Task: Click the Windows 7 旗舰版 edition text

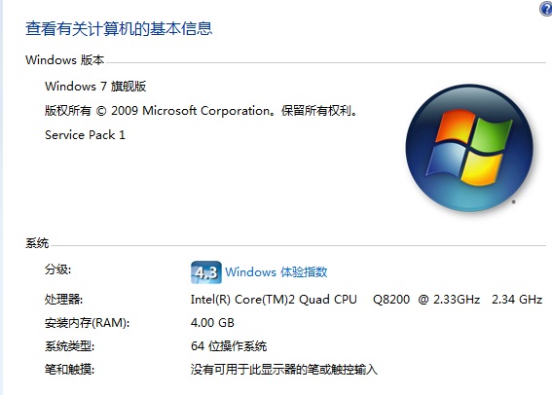Action: pos(95,87)
